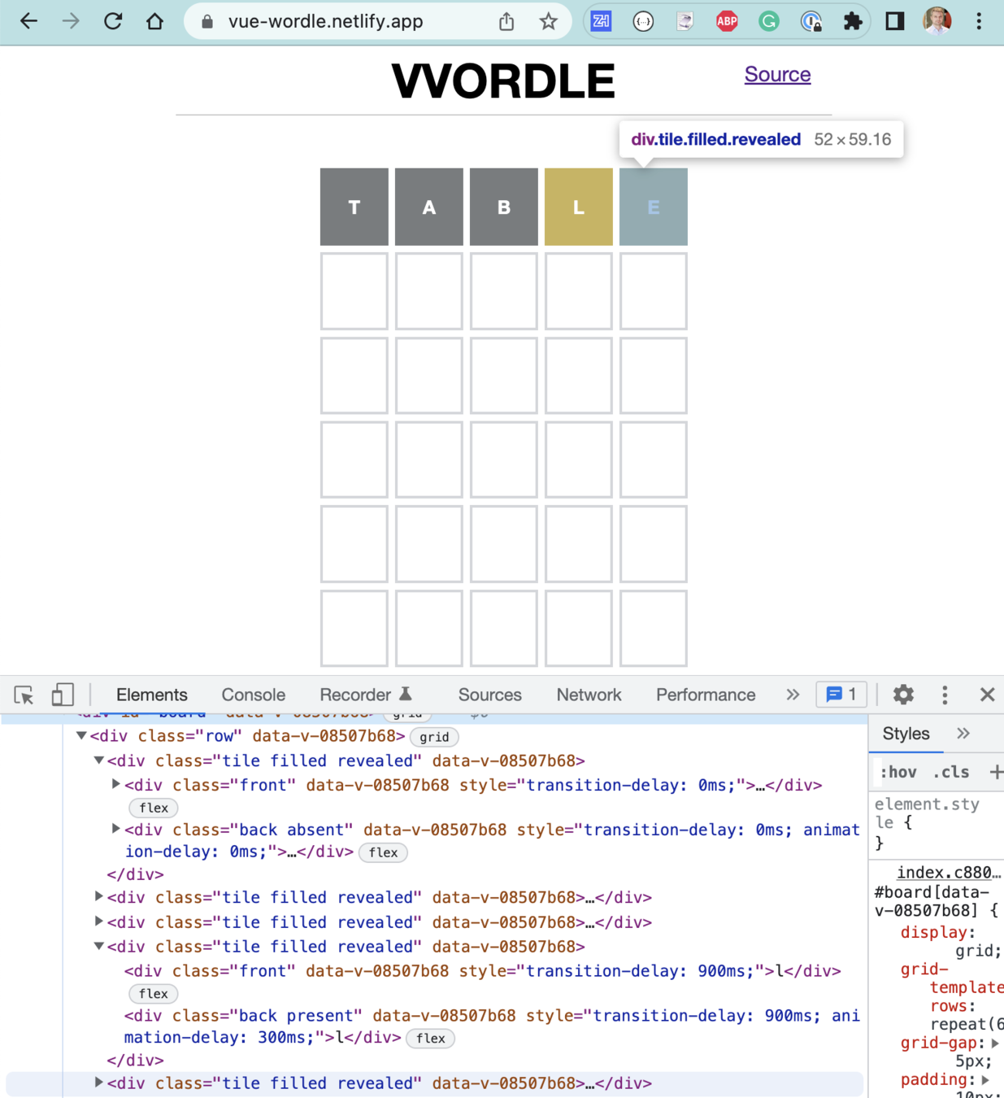Open the index.c880 stylesheet link
The width and height of the screenshot is (1004, 1098).
[x=949, y=872]
